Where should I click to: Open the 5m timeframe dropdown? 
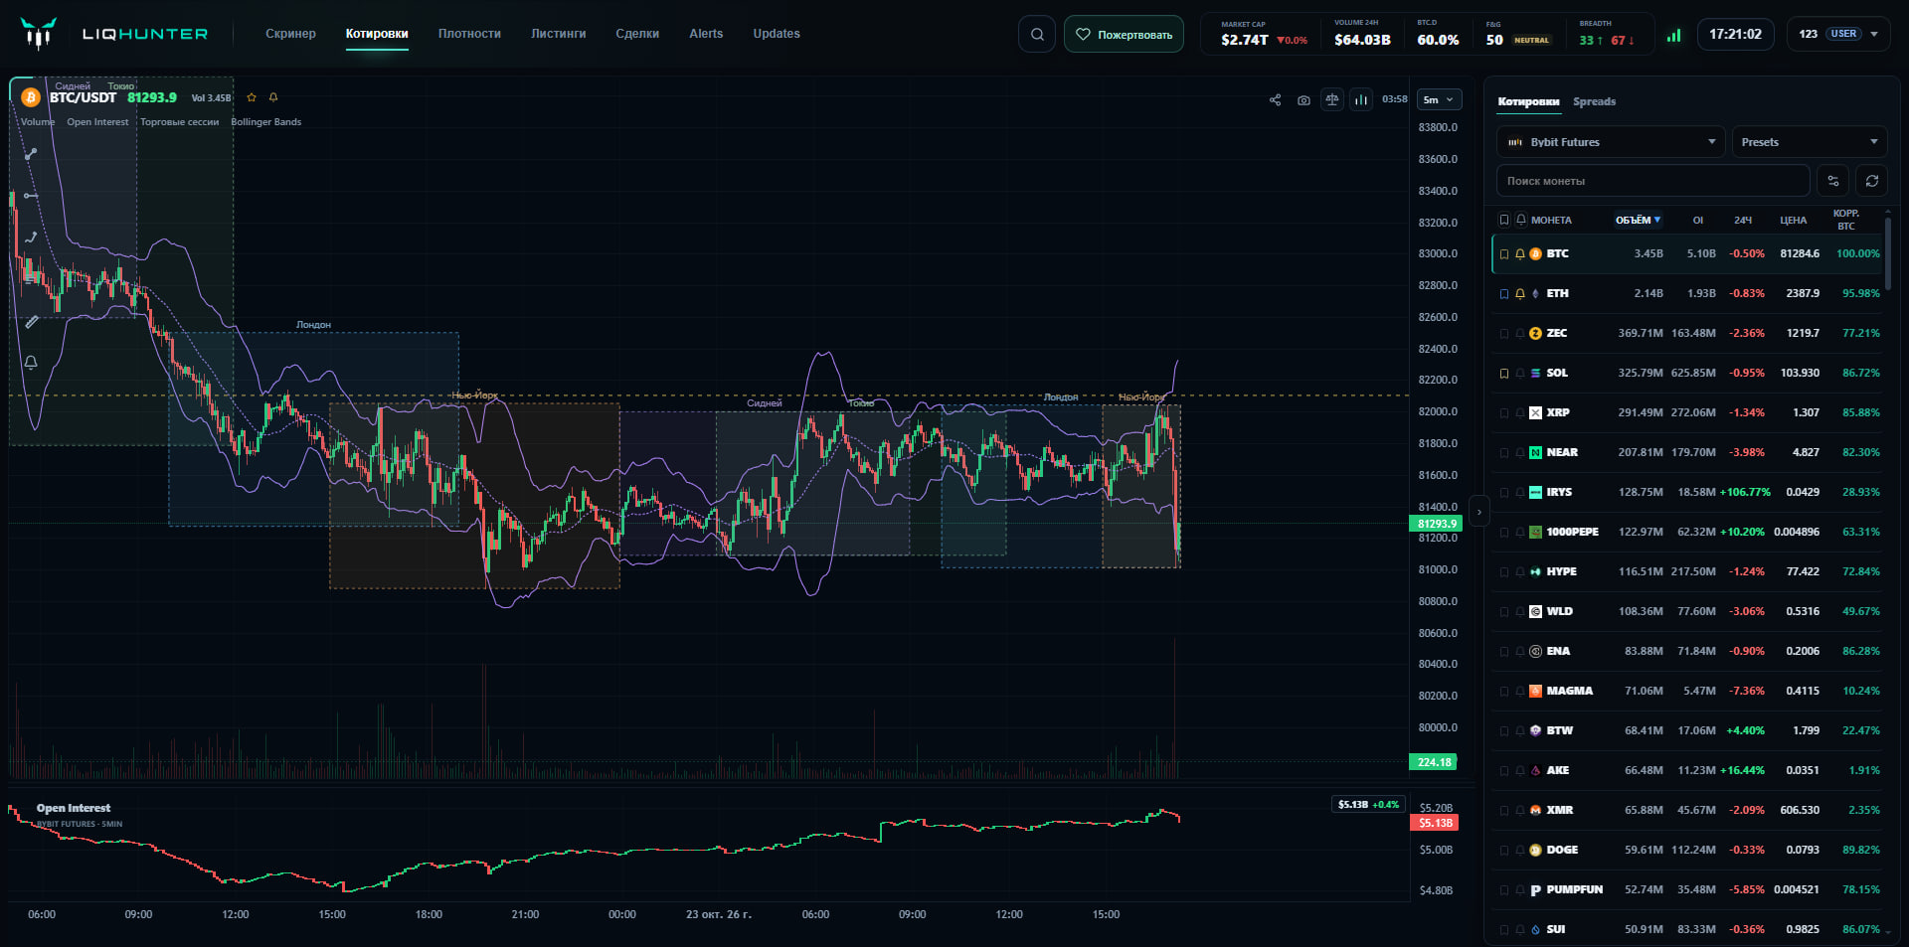click(1439, 99)
